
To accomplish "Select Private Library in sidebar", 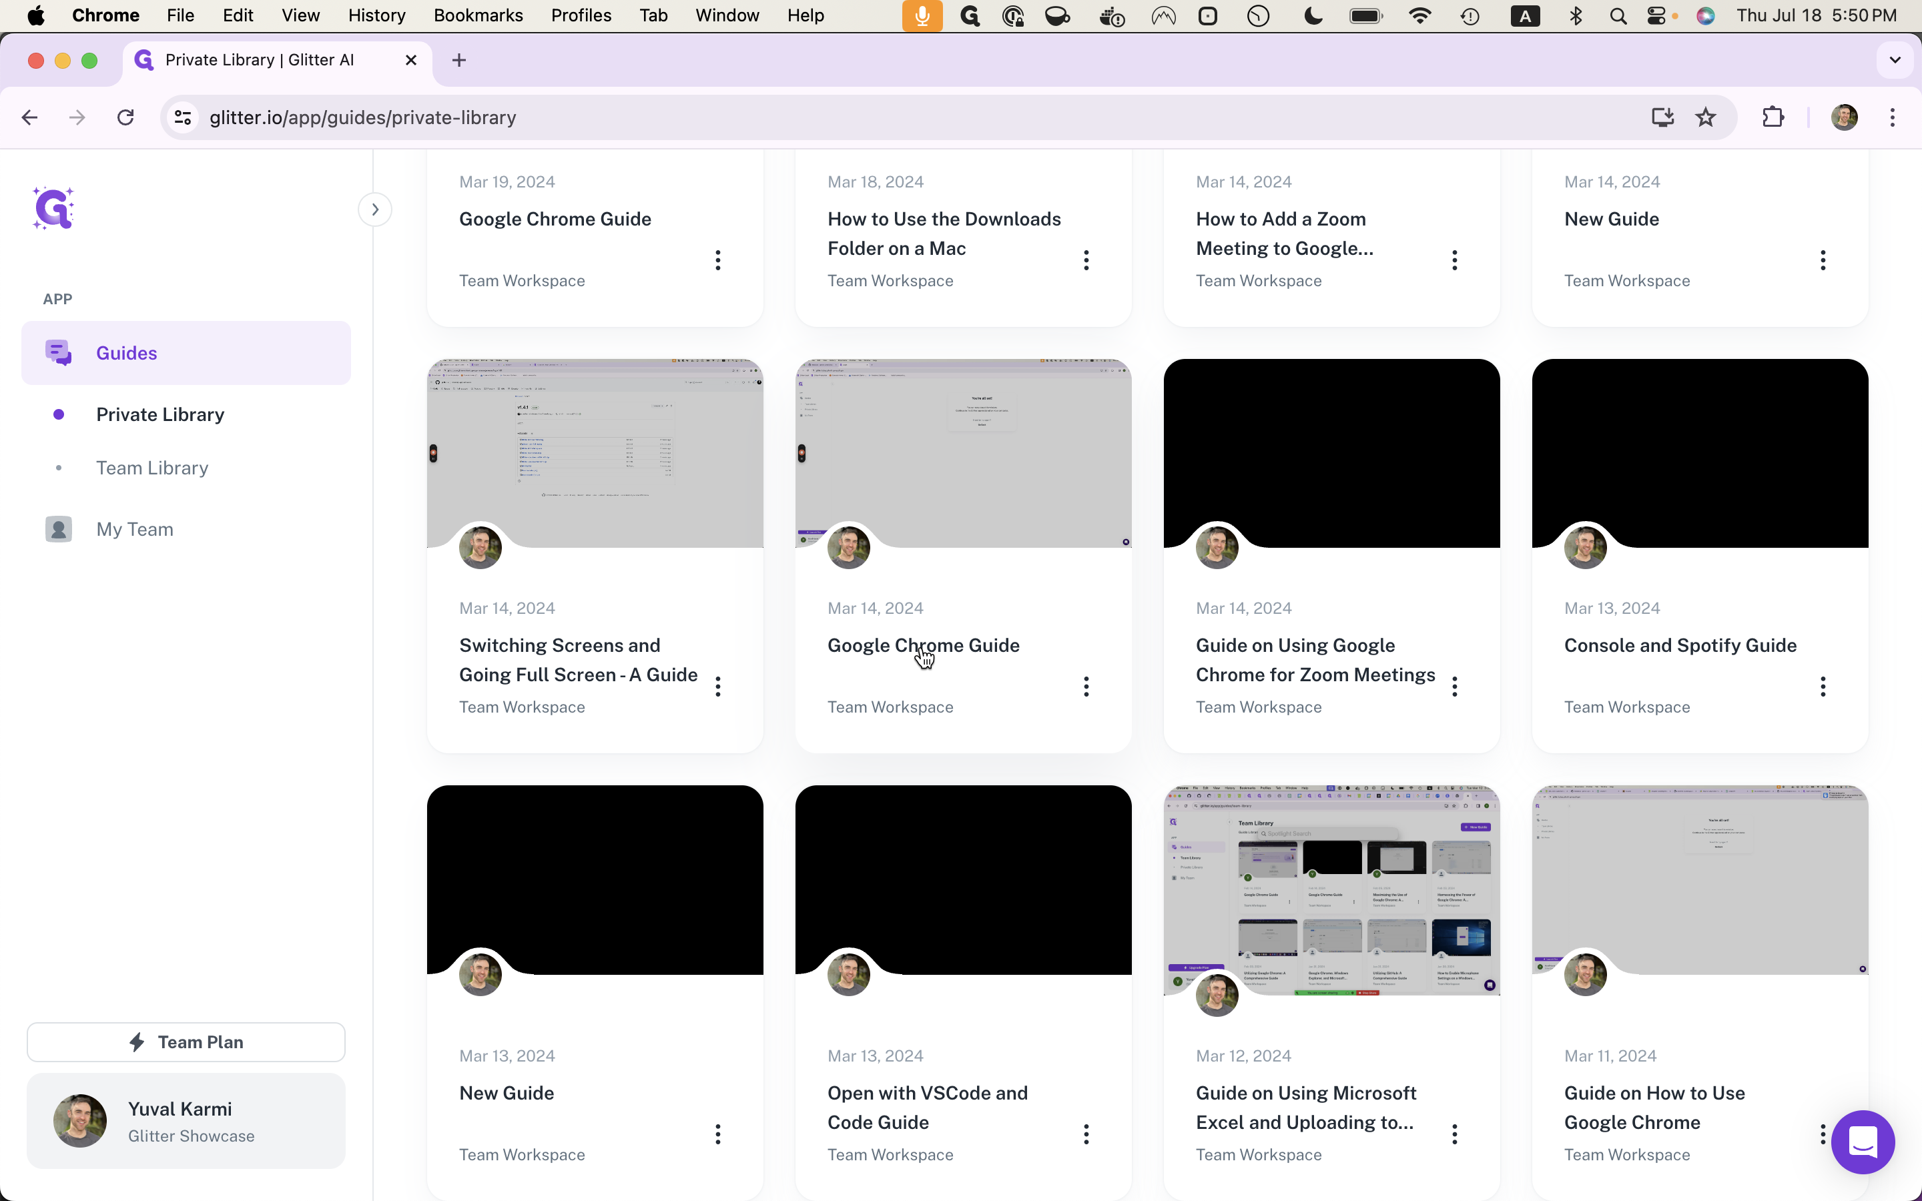I will (159, 414).
